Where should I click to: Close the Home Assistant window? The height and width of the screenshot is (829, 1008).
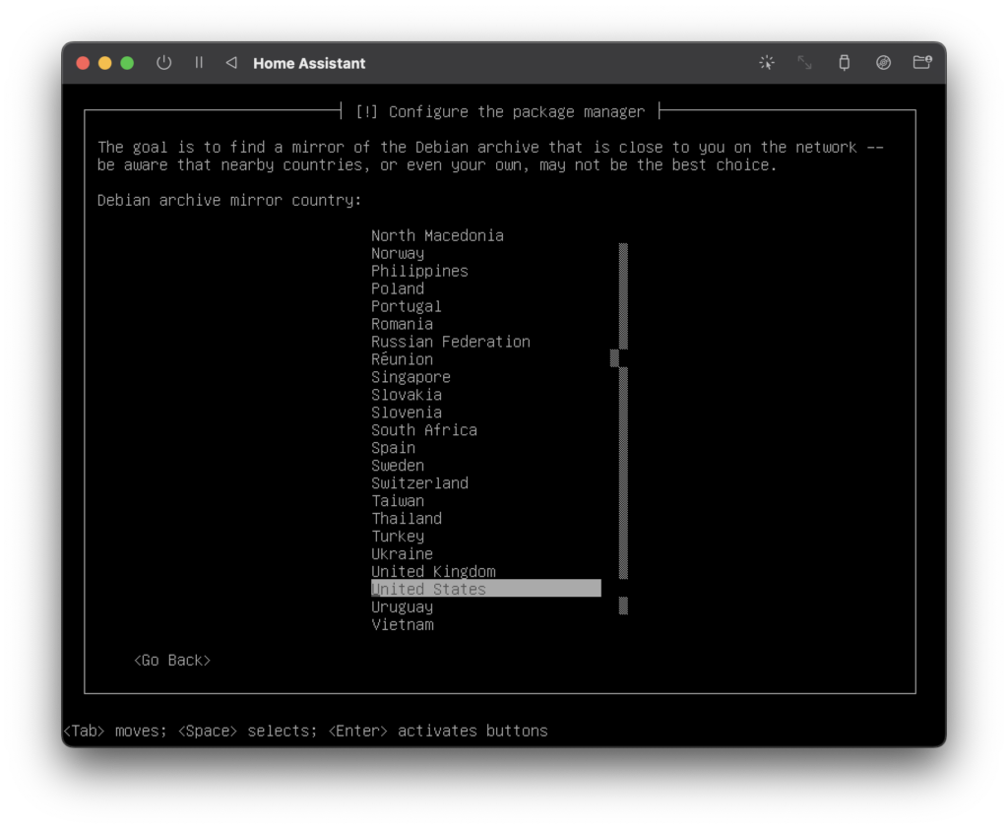point(83,63)
